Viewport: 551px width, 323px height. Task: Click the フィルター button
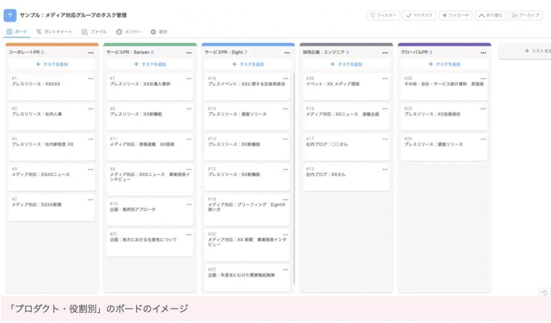(383, 16)
